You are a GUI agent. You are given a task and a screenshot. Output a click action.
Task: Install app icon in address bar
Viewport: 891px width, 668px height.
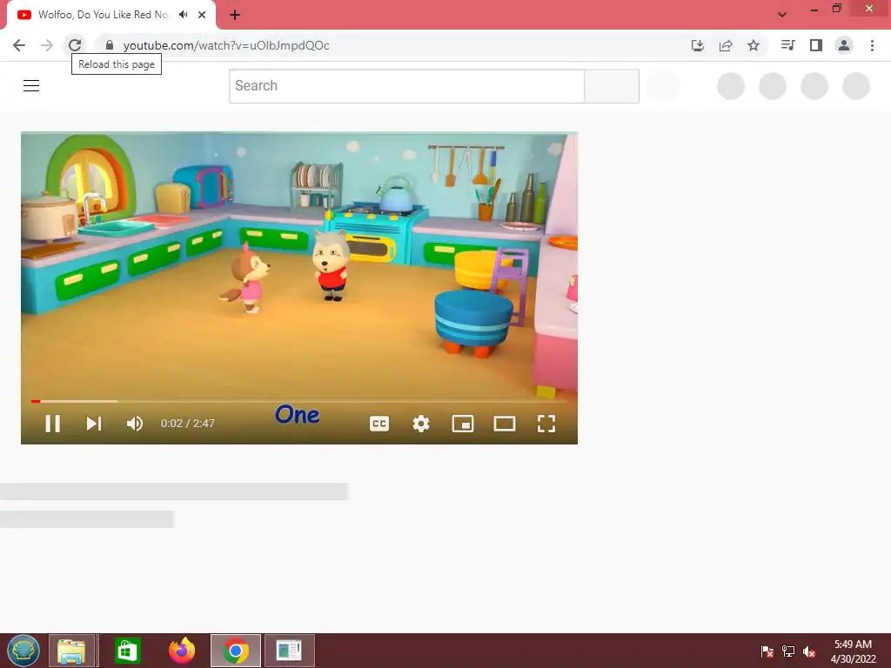tap(698, 45)
